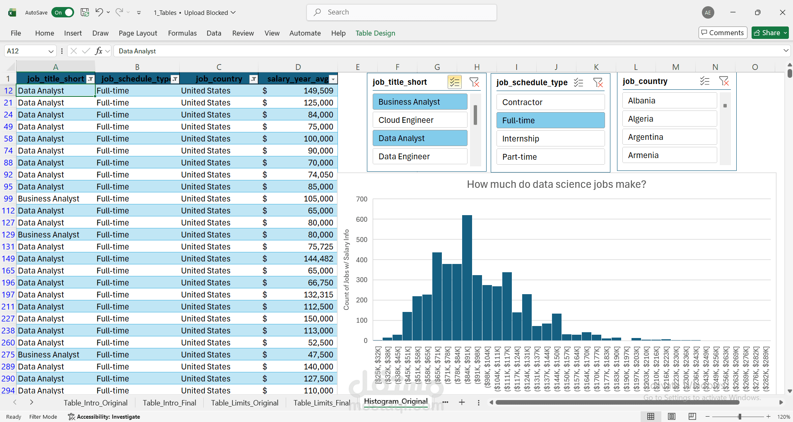Viewport: 793px width, 422px height.
Task: Open the Table_Limits_Final sheet tab
Action: [x=322, y=403]
